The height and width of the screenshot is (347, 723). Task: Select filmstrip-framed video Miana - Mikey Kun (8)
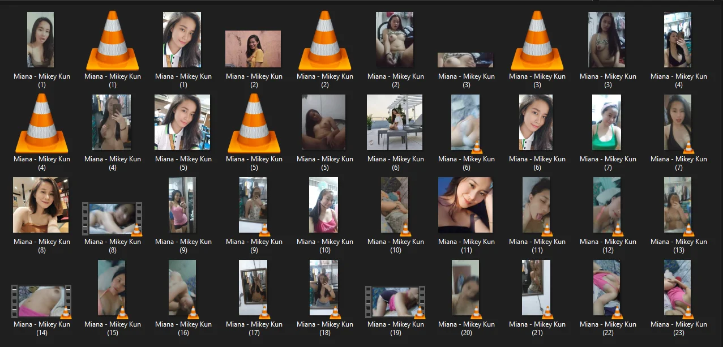(112, 219)
